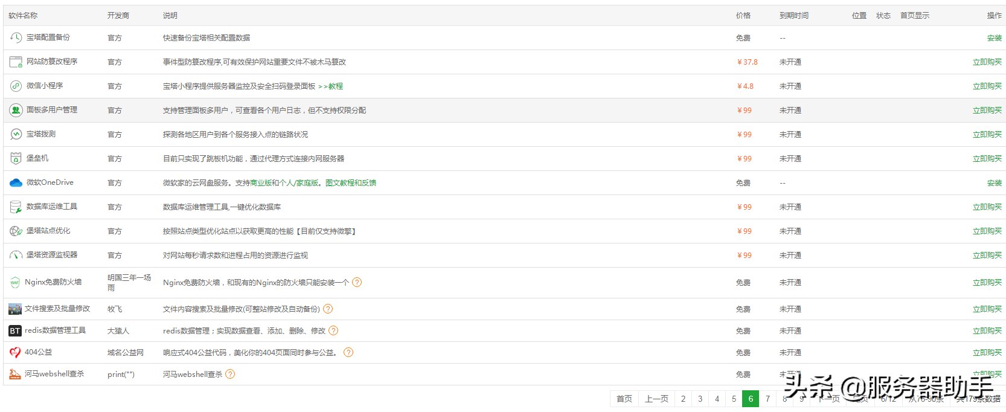
Task: Go to page 7
Action: (767, 399)
